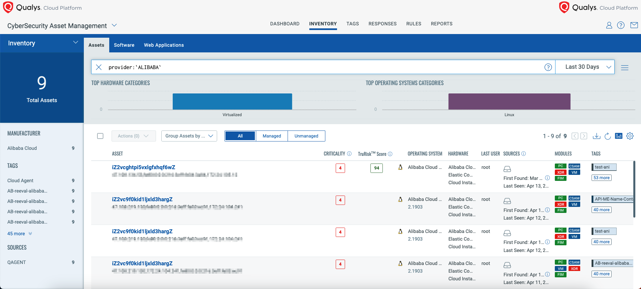Expand CyberSecurity Asset Management module switcher
The width and height of the screenshot is (641, 289).
114,25
